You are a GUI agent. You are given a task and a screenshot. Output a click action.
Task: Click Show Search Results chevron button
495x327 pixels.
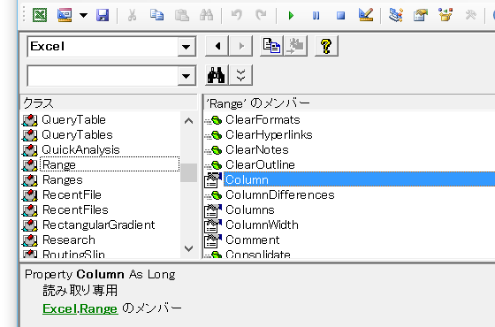[240, 75]
